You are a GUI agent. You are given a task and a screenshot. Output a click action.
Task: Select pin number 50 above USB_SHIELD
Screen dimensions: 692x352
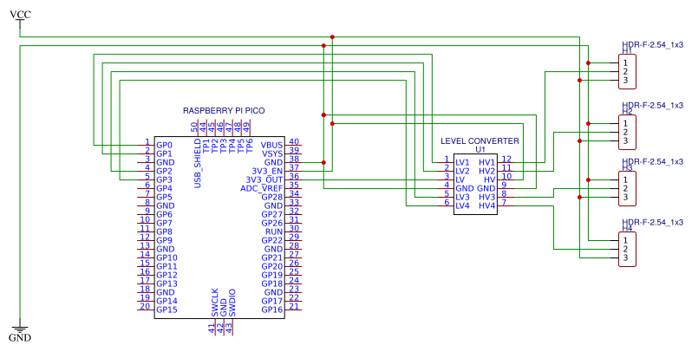pos(194,127)
